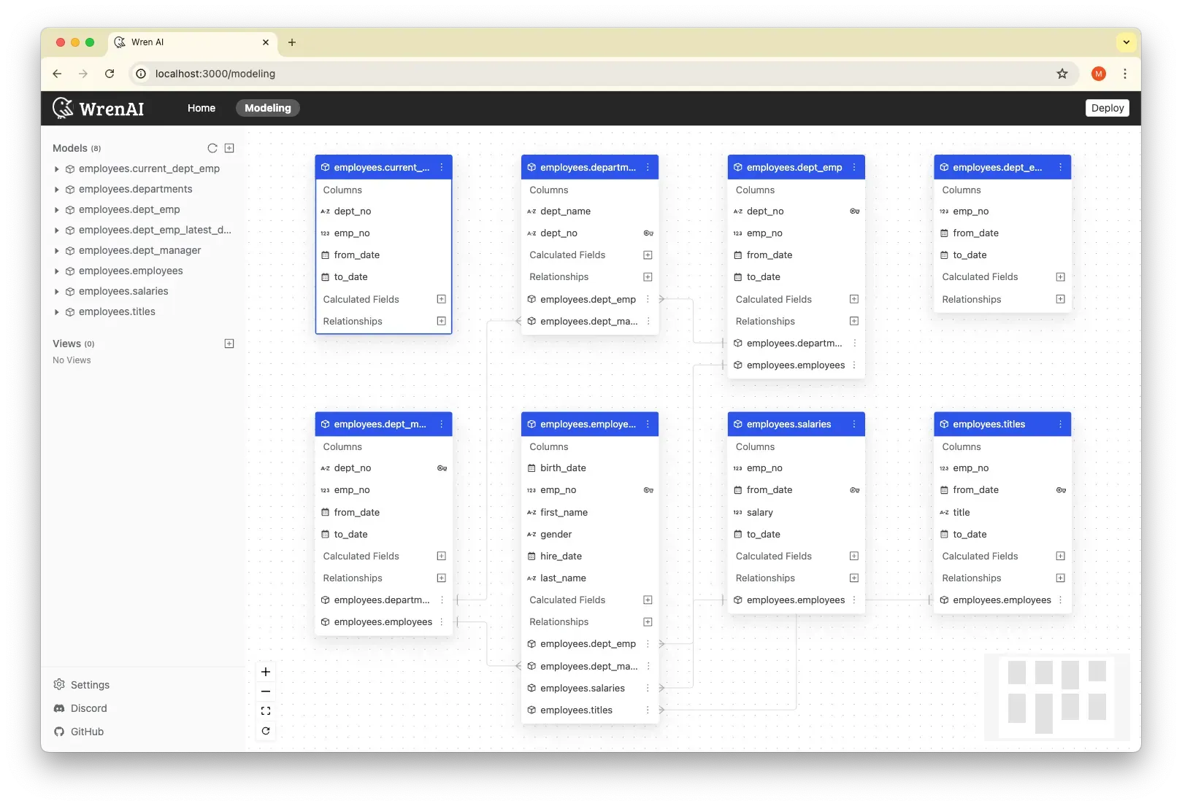The image size is (1182, 806).
Task: Expand employees.salaries tree item
Action: click(57, 292)
